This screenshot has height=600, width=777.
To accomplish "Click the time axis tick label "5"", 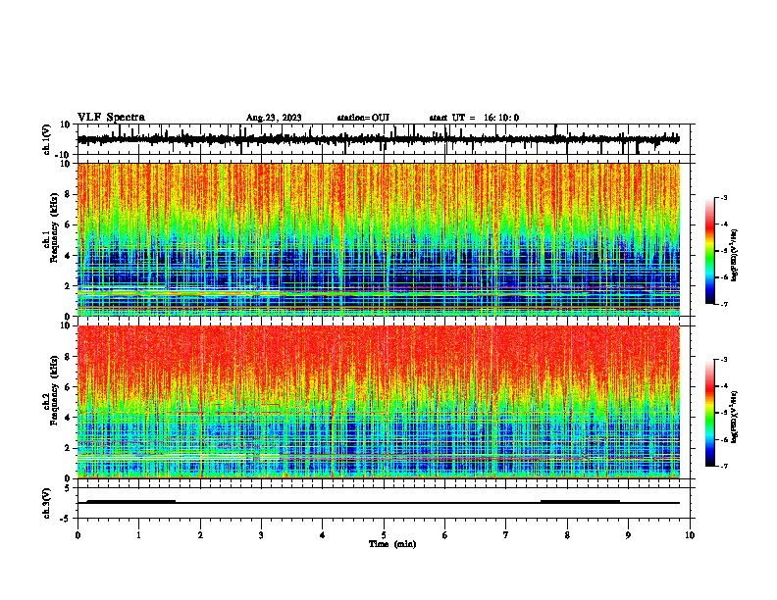I will (384, 535).
